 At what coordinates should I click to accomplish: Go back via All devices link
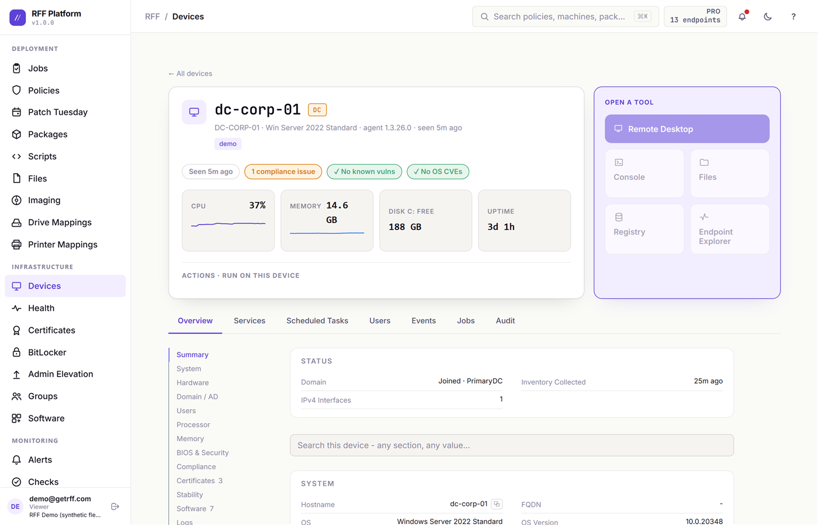[x=190, y=73]
